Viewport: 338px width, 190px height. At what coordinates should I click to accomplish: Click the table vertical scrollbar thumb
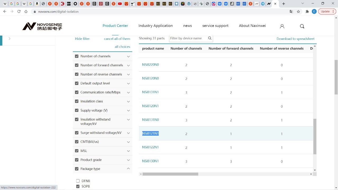[315, 136]
